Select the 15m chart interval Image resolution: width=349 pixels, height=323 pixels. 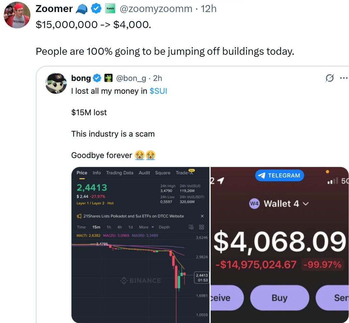point(96,227)
